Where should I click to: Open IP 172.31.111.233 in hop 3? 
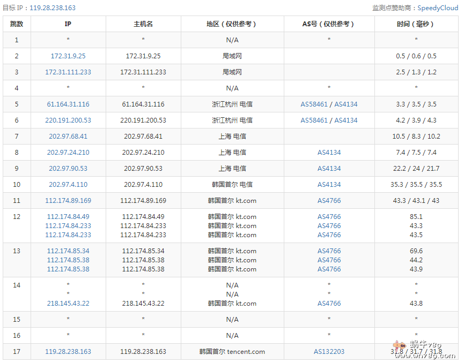(68, 72)
